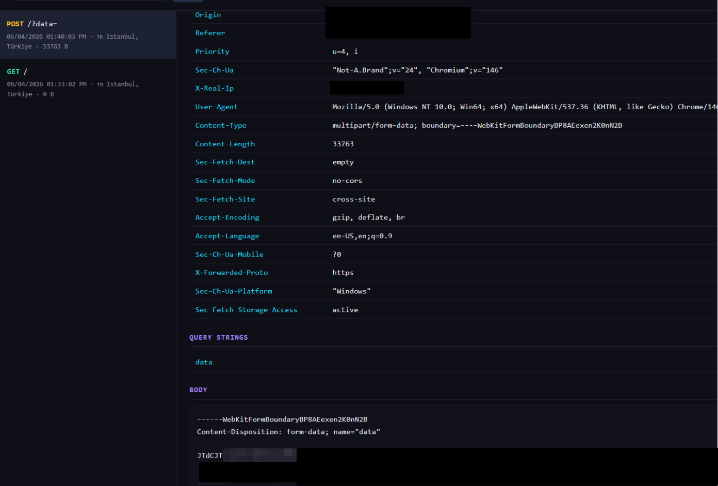This screenshot has height=486, width=718.
Task: Click the X-Real-Ip header label
Action: 215,88
